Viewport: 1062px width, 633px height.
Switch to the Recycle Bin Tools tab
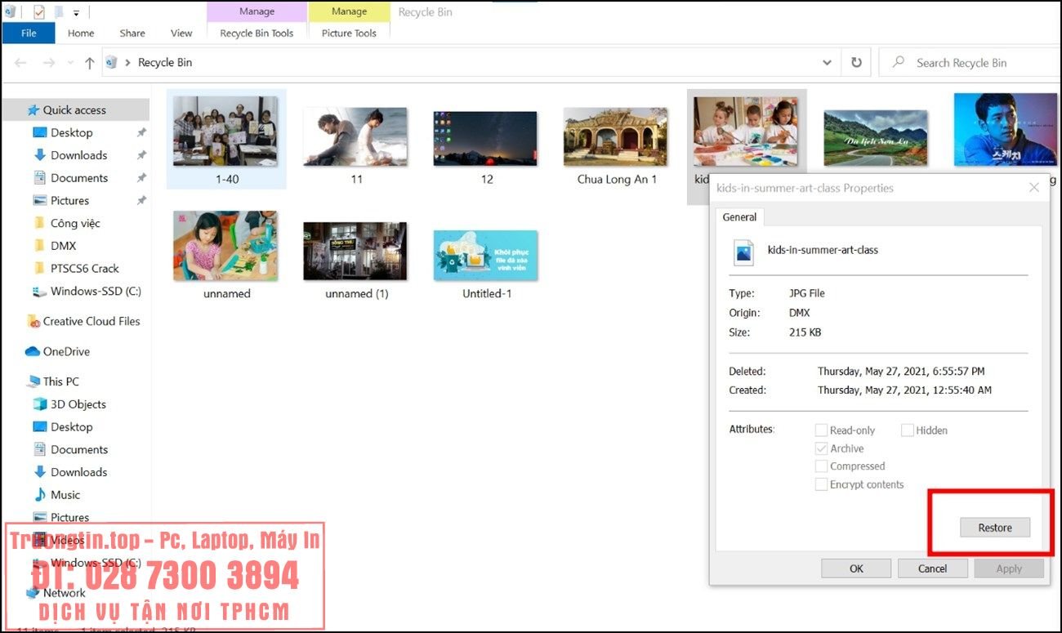257,33
